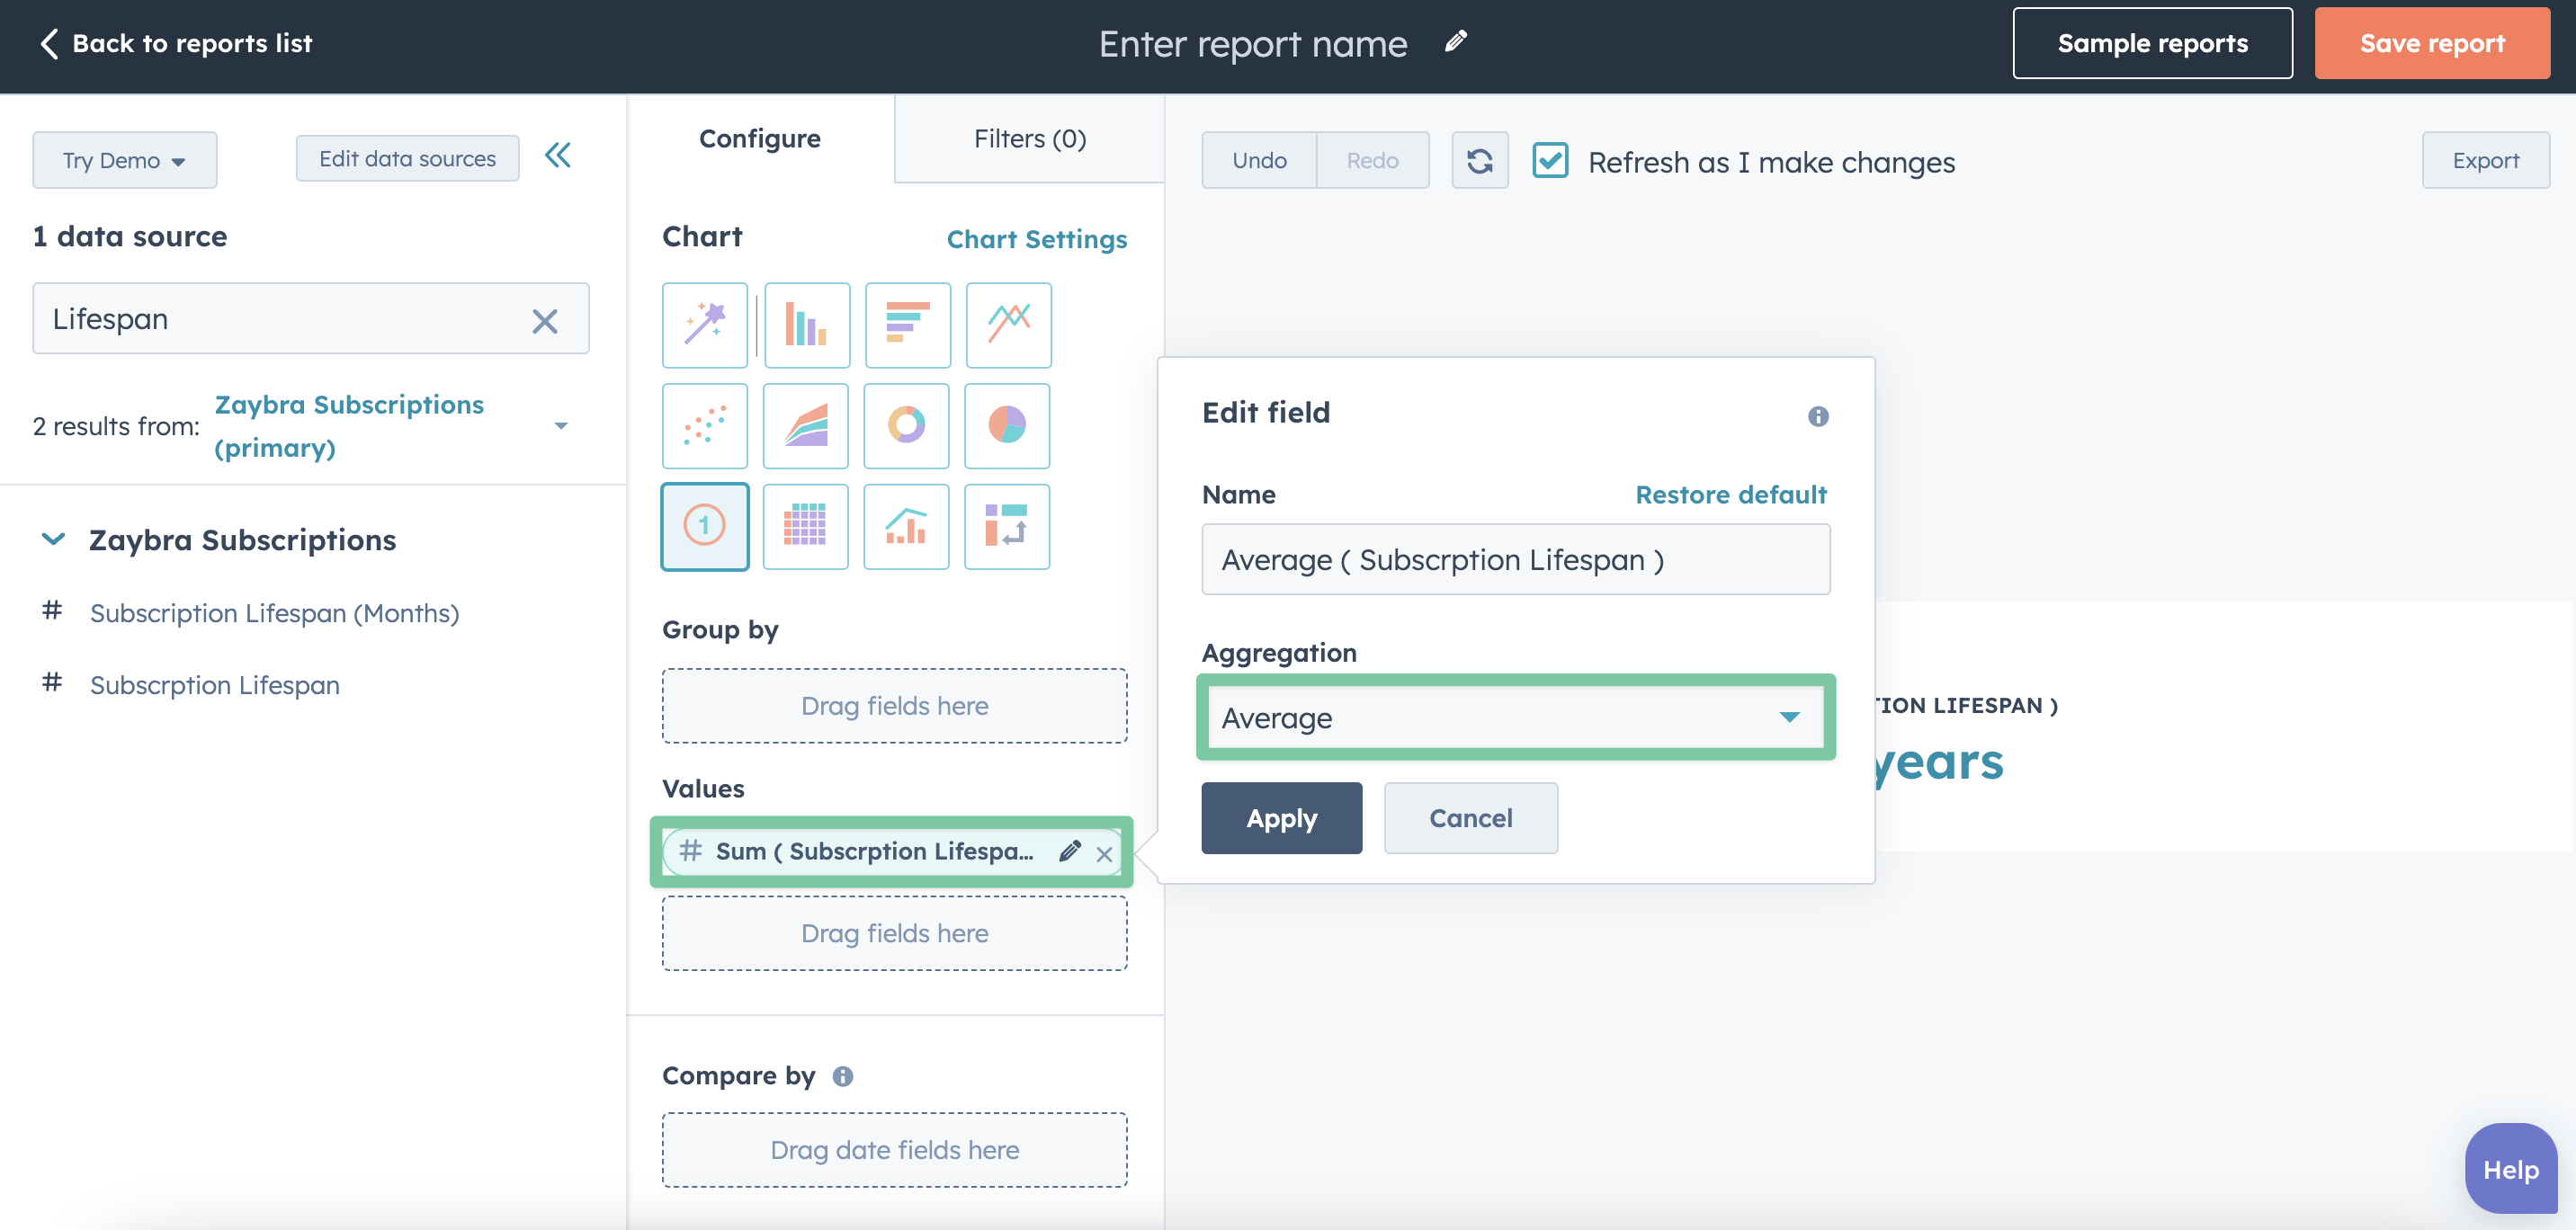Click the Export button
Screen dimensions: 2576x1230
point(2485,160)
